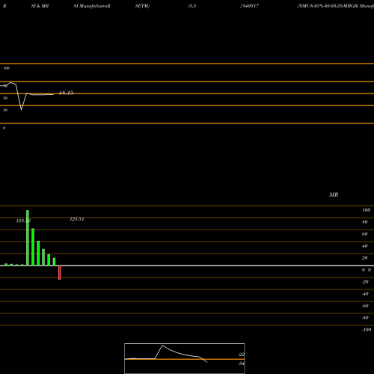Click the NMC-8.05%-05-03-29-MBGB title text
The width and height of the screenshot is (374, 374).
(328, 6)
